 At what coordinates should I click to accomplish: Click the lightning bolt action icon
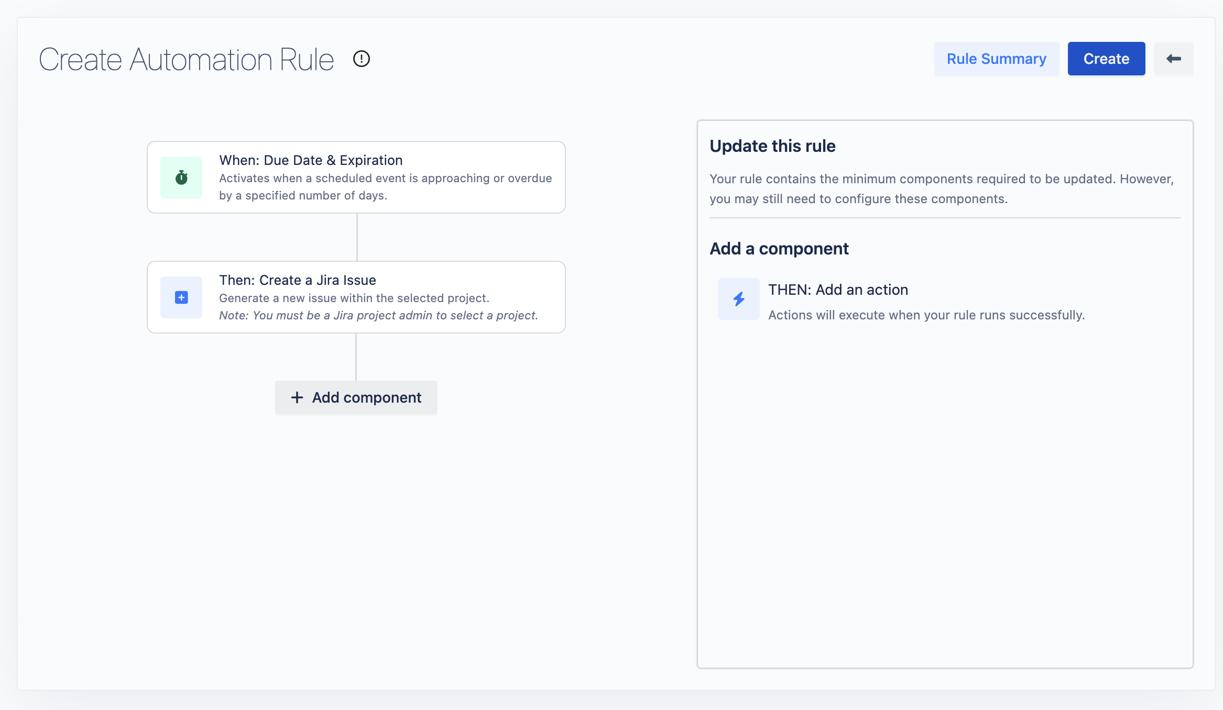(x=738, y=299)
